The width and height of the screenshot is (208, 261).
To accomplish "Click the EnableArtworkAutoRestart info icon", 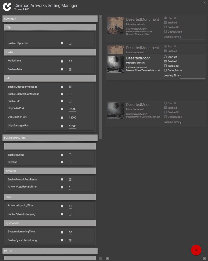I will point(62,179).
